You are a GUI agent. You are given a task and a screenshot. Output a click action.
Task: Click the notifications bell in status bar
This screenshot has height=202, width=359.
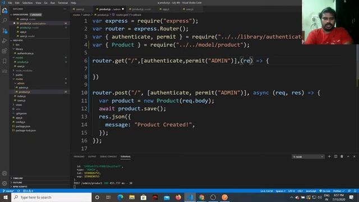tap(355, 191)
